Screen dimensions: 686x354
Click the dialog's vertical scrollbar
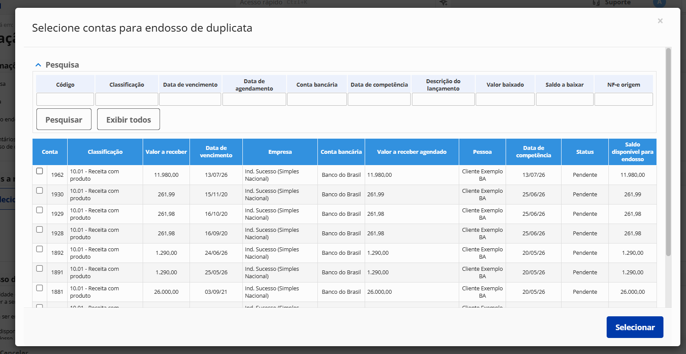tap(668, 152)
